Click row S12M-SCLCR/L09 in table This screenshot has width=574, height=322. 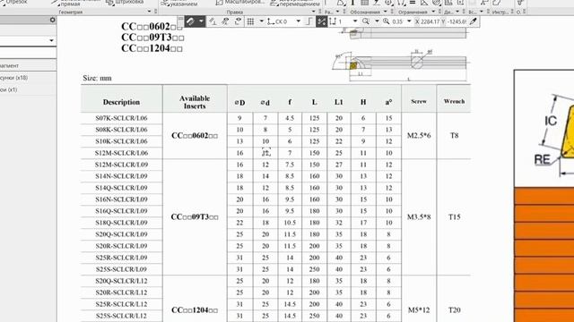(121, 165)
